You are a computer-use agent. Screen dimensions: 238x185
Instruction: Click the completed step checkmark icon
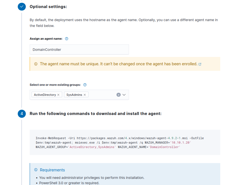coord(22,7)
